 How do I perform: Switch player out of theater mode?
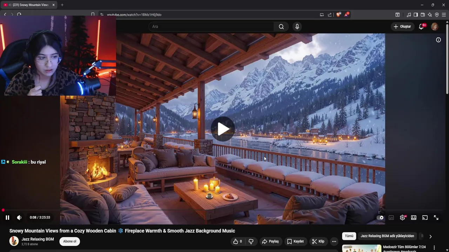[414, 217]
